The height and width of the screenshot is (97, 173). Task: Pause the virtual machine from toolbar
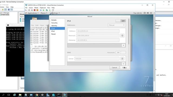click(41, 10)
